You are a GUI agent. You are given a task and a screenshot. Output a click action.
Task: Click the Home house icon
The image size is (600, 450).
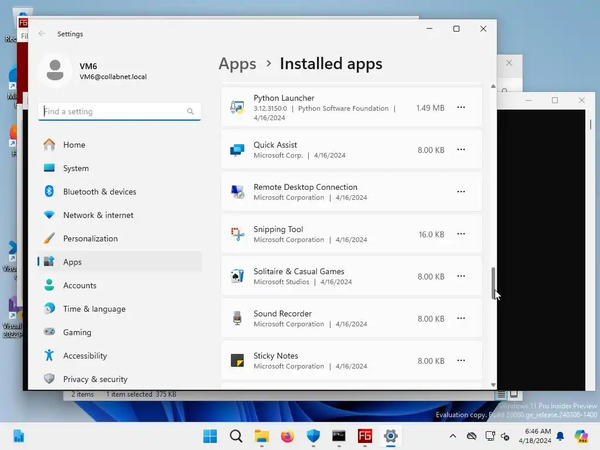(x=49, y=145)
